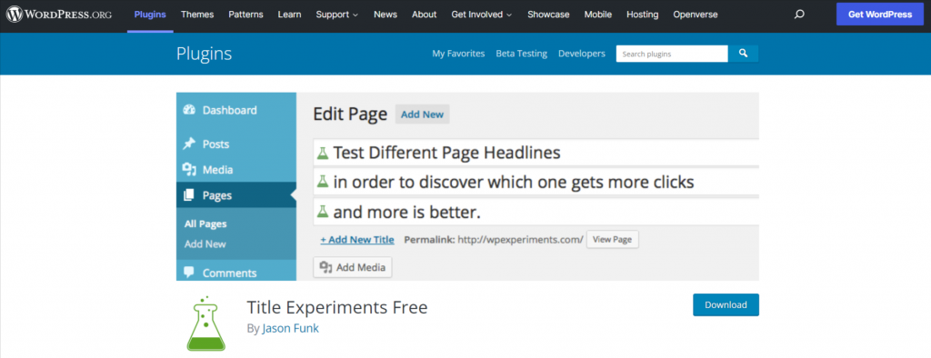Click the Dashboard gauge icon in banner
The height and width of the screenshot is (358, 931).
point(189,110)
